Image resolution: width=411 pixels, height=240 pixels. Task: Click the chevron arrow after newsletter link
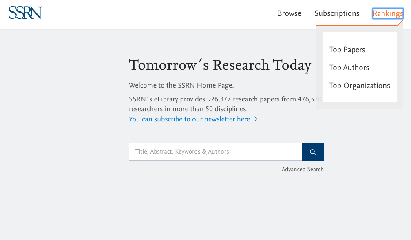coord(256,119)
